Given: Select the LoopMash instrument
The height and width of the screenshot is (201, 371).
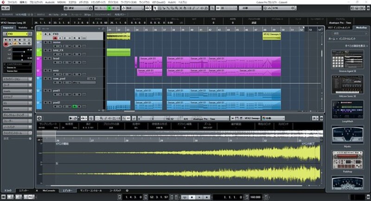Looking at the screenshot, I should click(x=347, y=110).
